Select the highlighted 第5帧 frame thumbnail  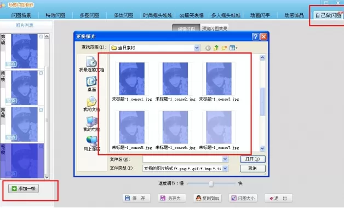point(24,161)
